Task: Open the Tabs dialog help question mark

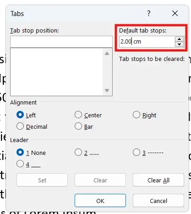Action: click(149, 13)
